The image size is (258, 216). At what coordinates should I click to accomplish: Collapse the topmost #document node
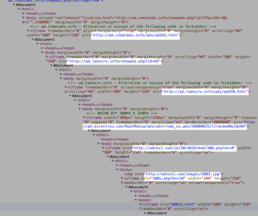click(14, 4)
